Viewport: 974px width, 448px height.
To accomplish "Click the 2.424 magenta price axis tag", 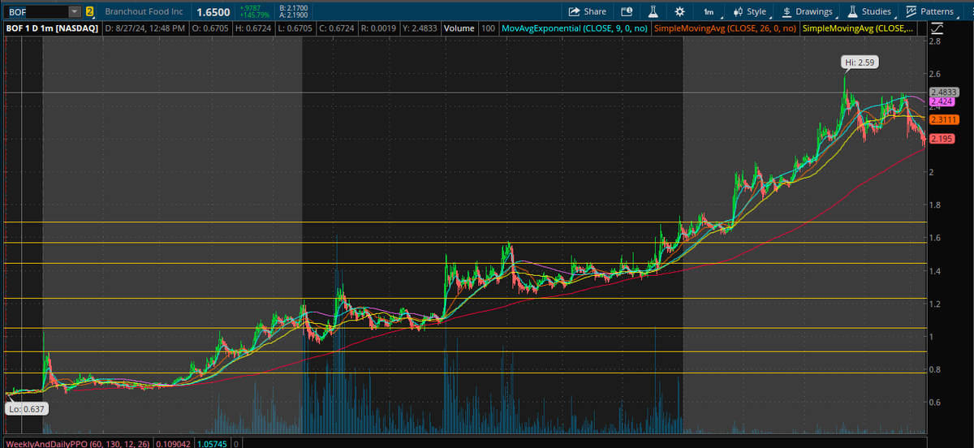I will click(x=942, y=102).
